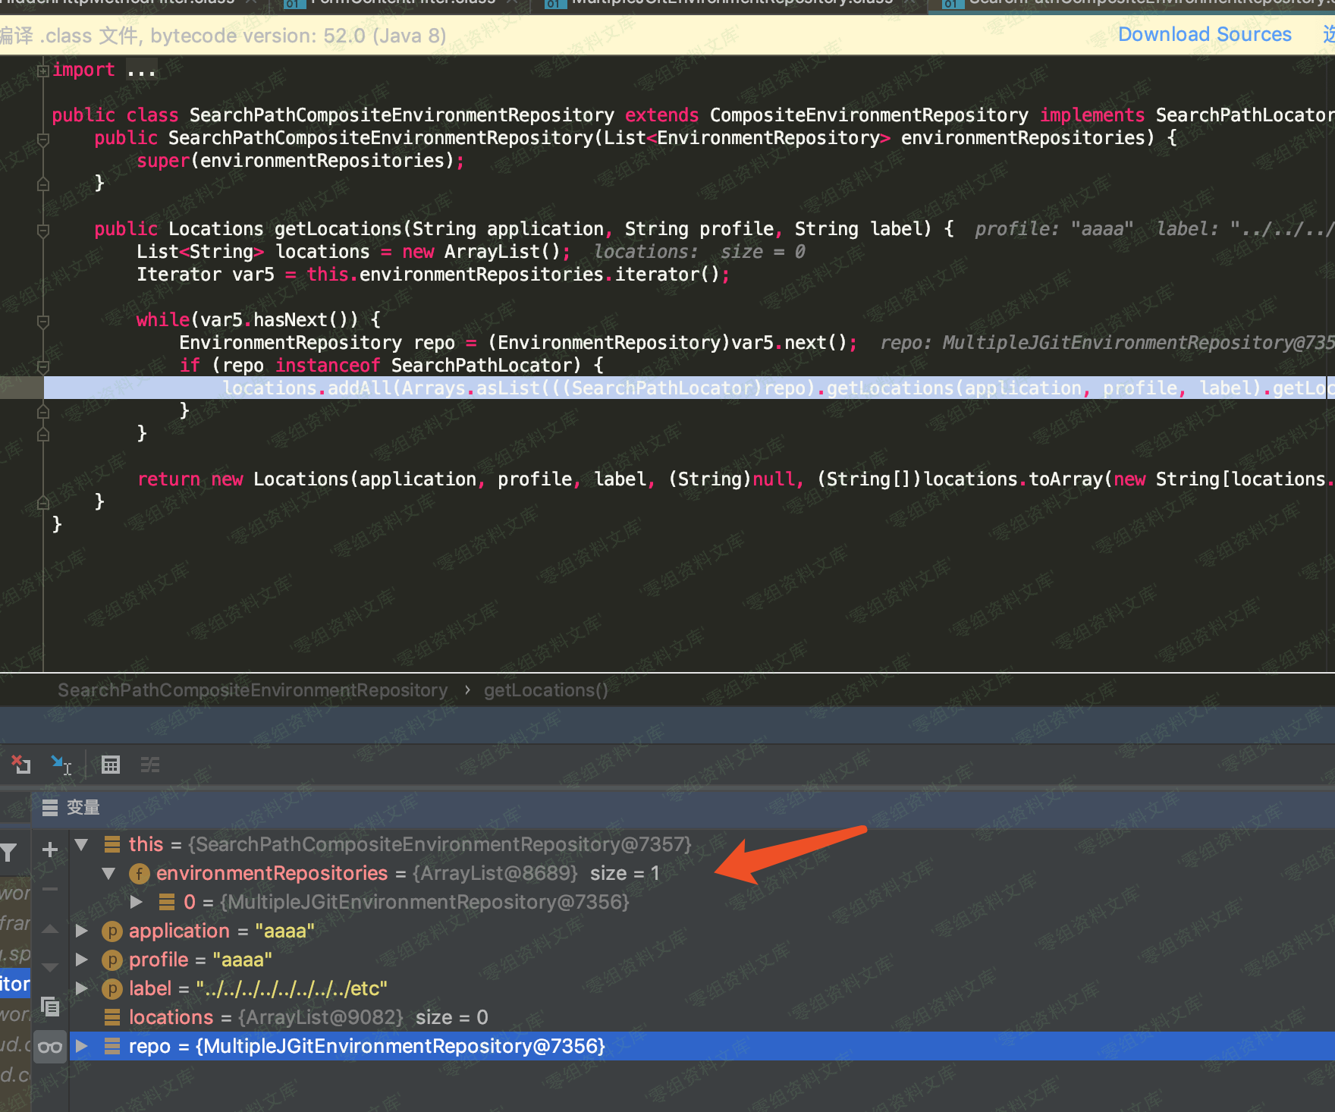The width and height of the screenshot is (1335, 1112).
Task: Click the Run to Cursor icon
Action: 61,765
